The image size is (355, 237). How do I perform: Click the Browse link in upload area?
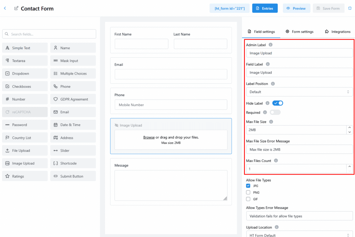point(149,137)
